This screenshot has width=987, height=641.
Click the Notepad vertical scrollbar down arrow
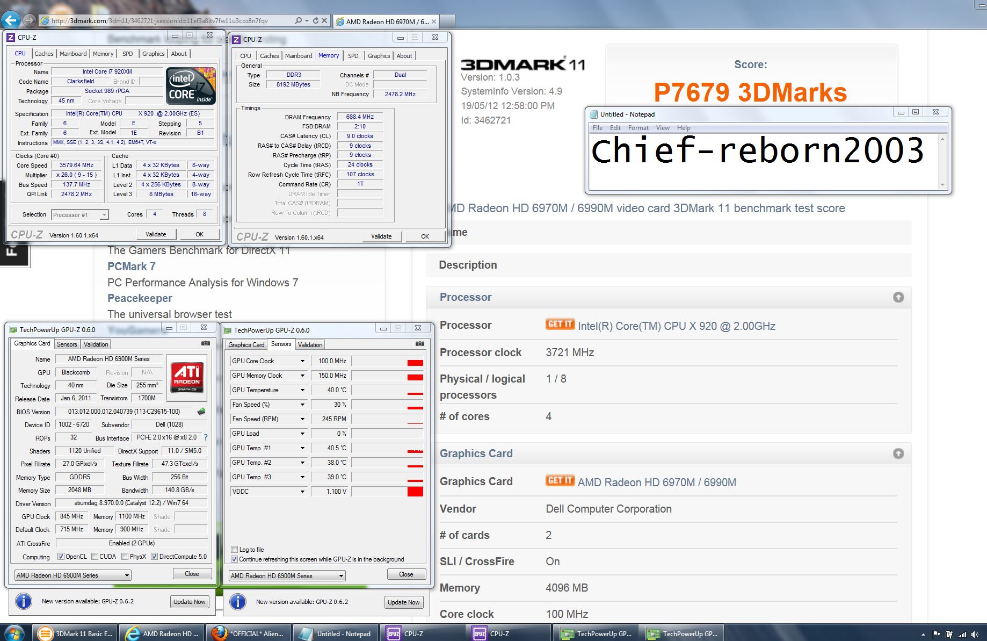coord(942,185)
